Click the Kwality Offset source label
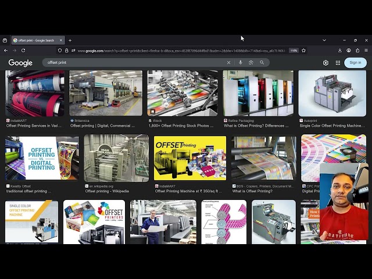 (x=19, y=186)
